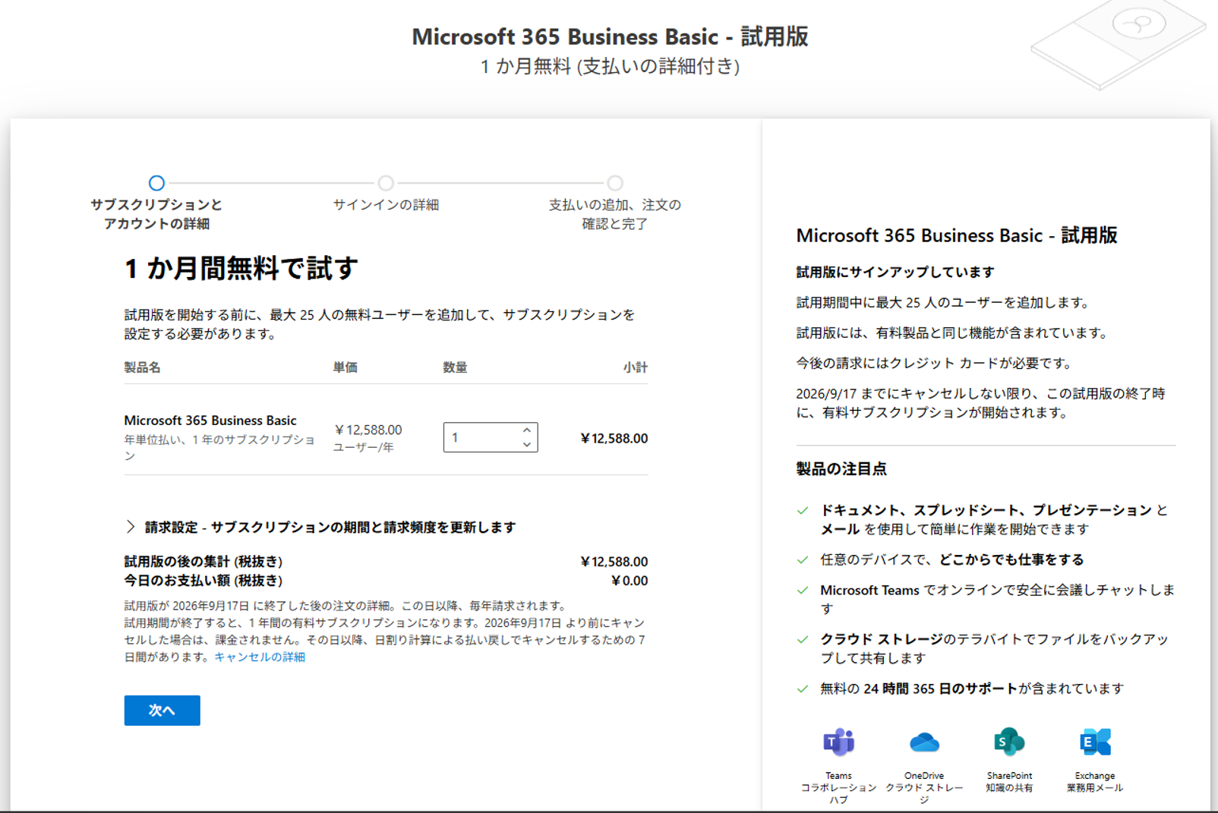The width and height of the screenshot is (1218, 813).
Task: Click the checkmark beside どこからでも仕事をする
Action: [x=803, y=559]
